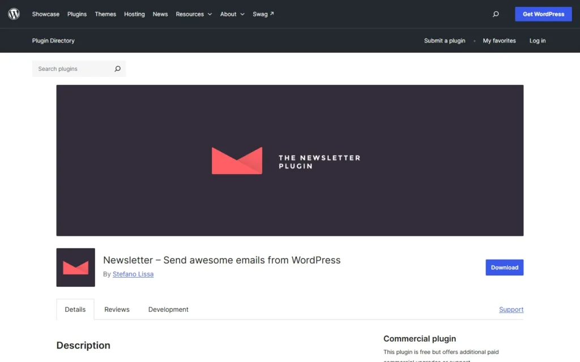Screen dimensions: 580x362
Task: Expand the About dropdown menu
Action: tap(232, 14)
